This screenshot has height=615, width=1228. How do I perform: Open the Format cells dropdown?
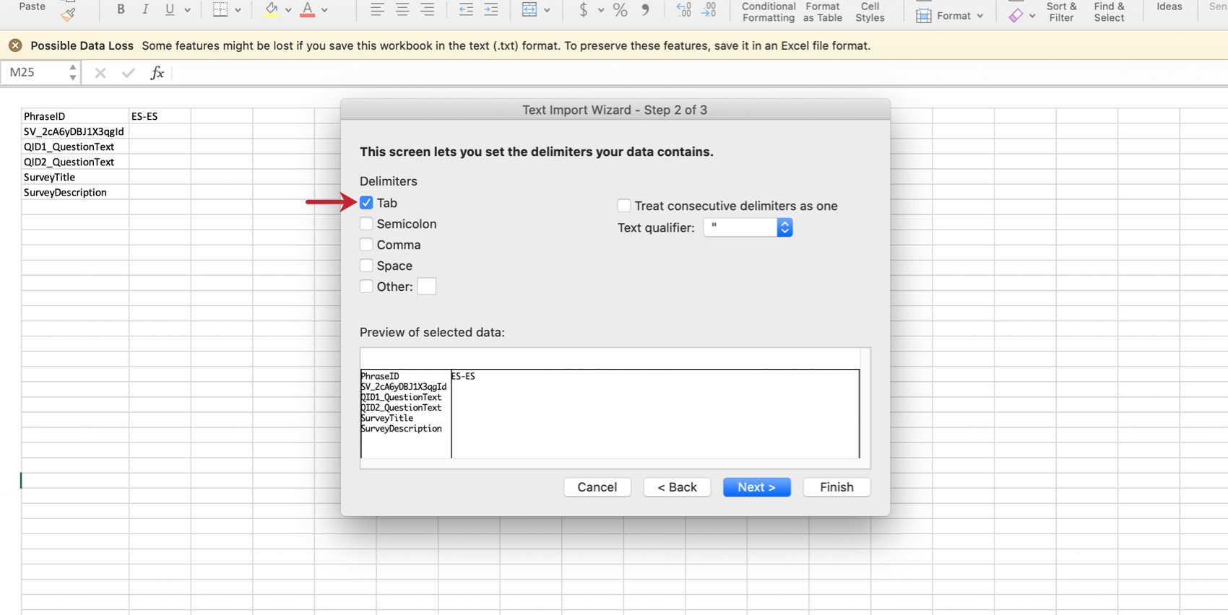[950, 15]
